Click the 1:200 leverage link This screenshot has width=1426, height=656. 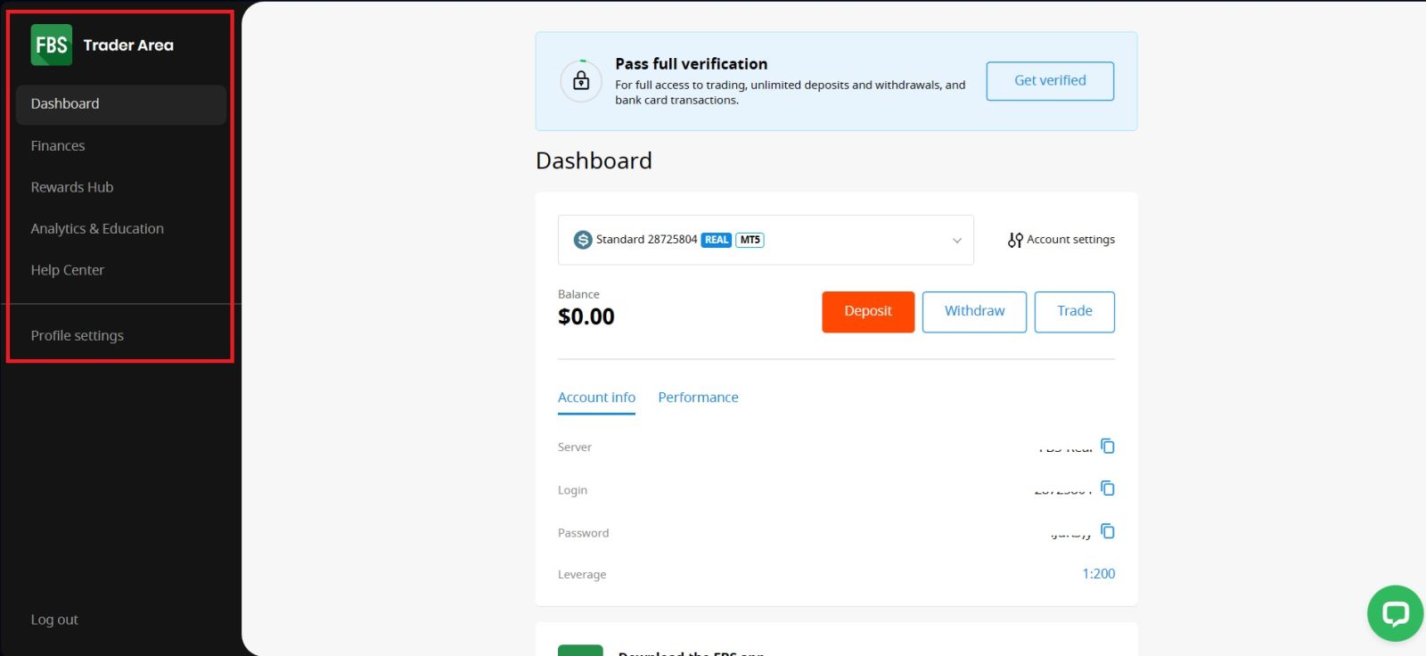[x=1098, y=574]
